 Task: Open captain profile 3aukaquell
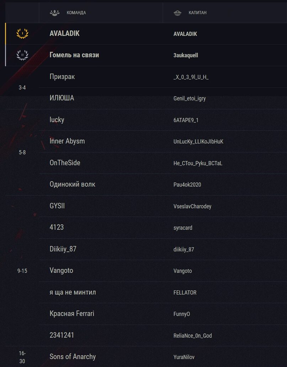[186, 55]
